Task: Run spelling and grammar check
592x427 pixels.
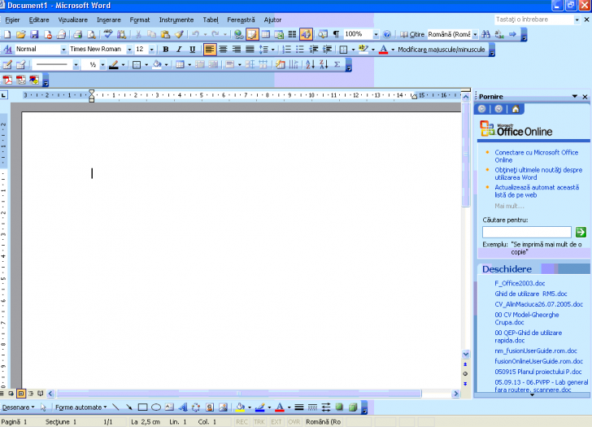Action: click(108, 35)
